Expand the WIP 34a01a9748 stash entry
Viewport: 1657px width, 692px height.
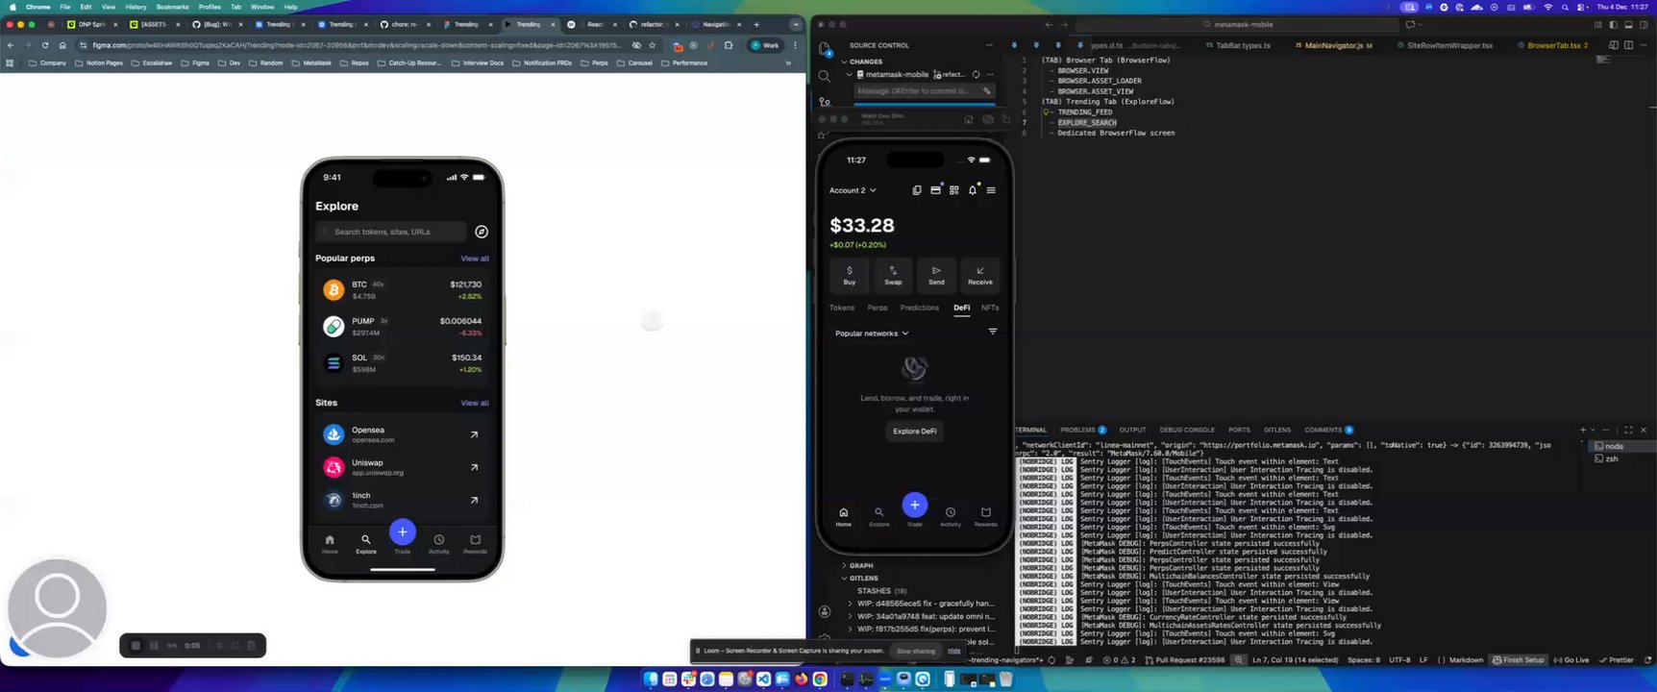(x=851, y=616)
